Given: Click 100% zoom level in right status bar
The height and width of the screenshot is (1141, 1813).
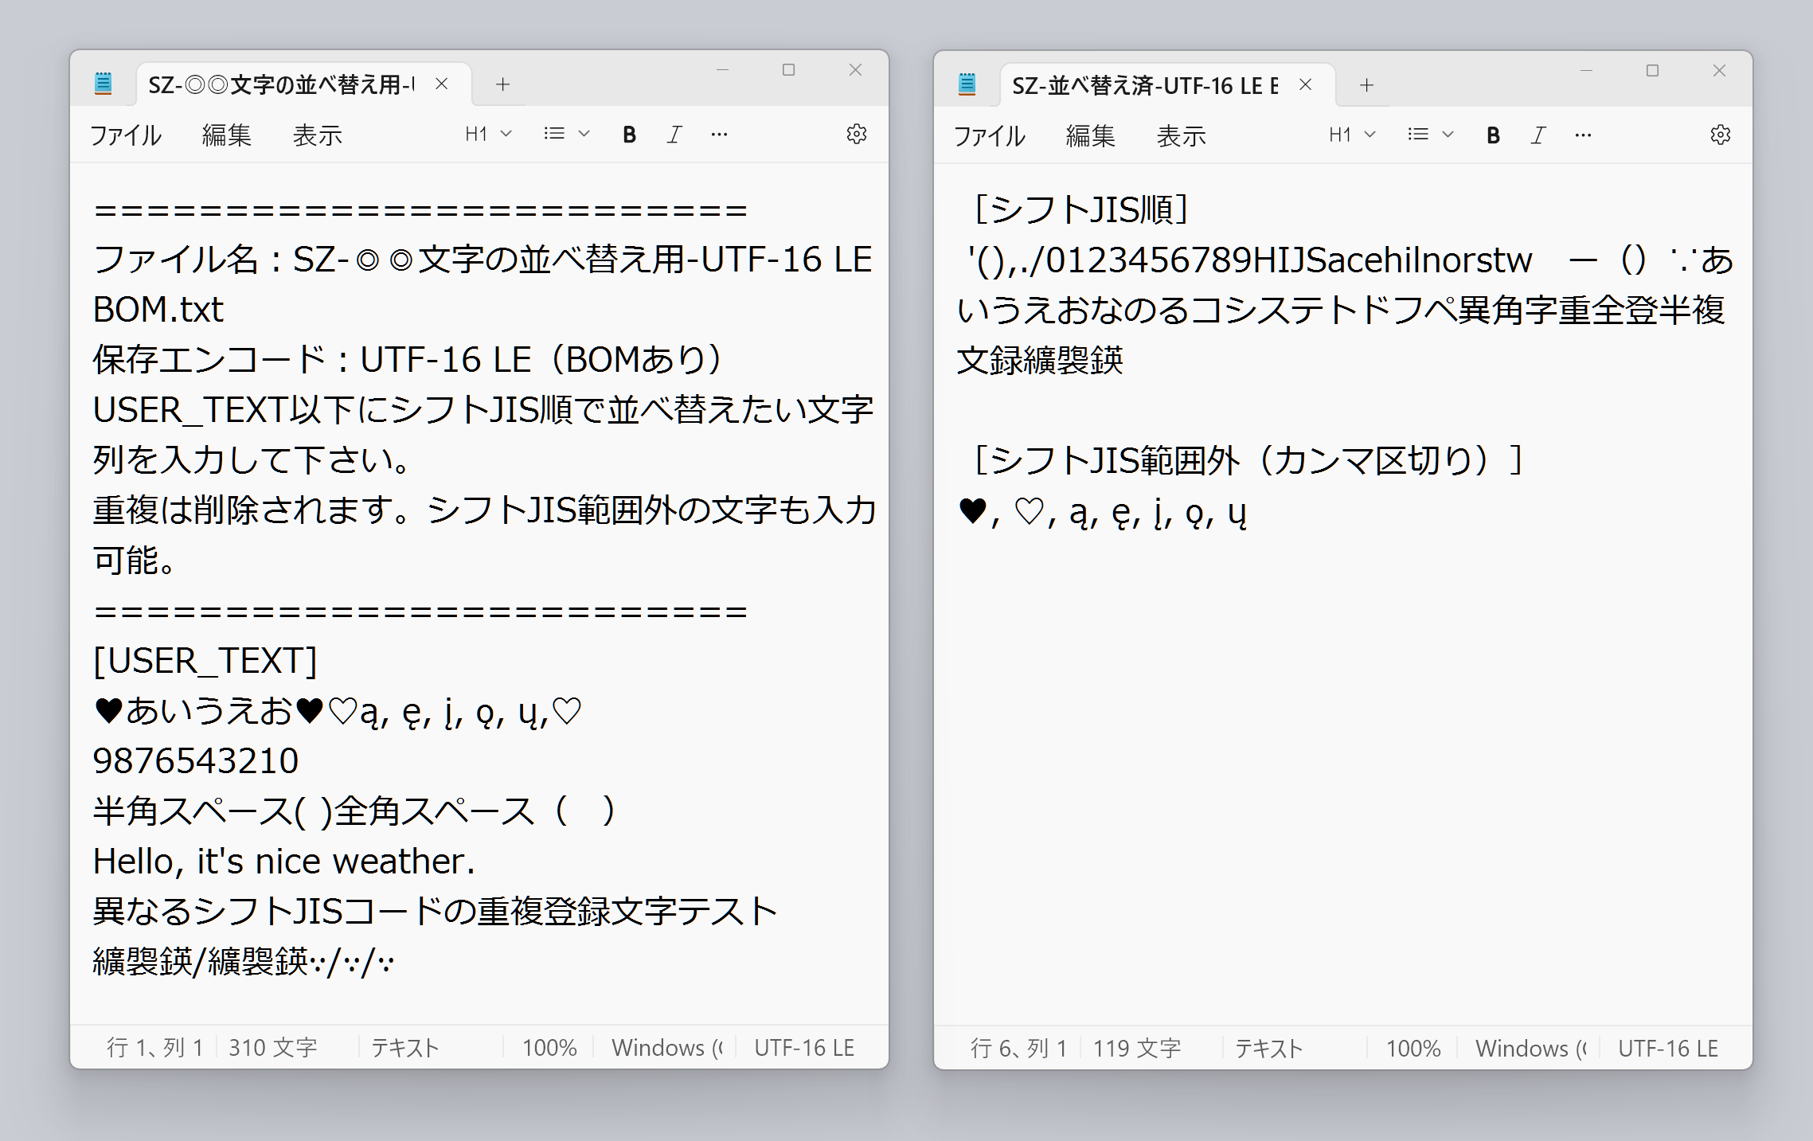Looking at the screenshot, I should 1412,1048.
